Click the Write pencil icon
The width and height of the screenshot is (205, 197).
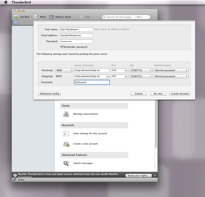pyautogui.click(x=36, y=17)
